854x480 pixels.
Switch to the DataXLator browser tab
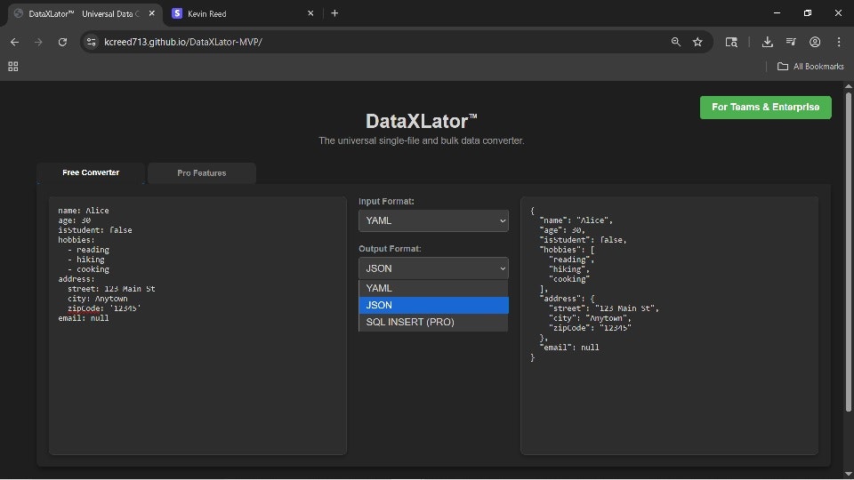(85, 13)
